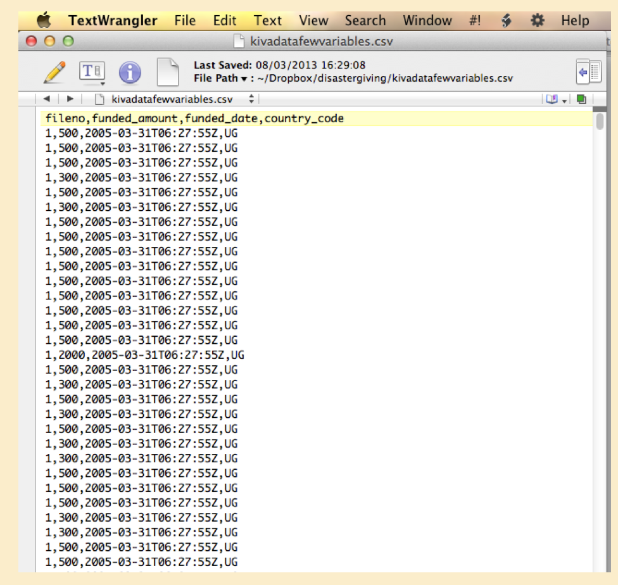Open the Text Options toolbar icon
Viewport: 618px width, 585px height.
[92, 72]
